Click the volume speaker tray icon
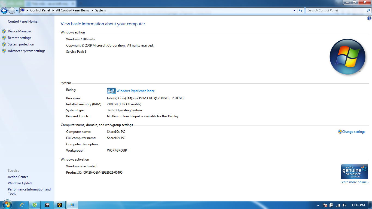The image size is (372, 209). [x=344, y=205]
